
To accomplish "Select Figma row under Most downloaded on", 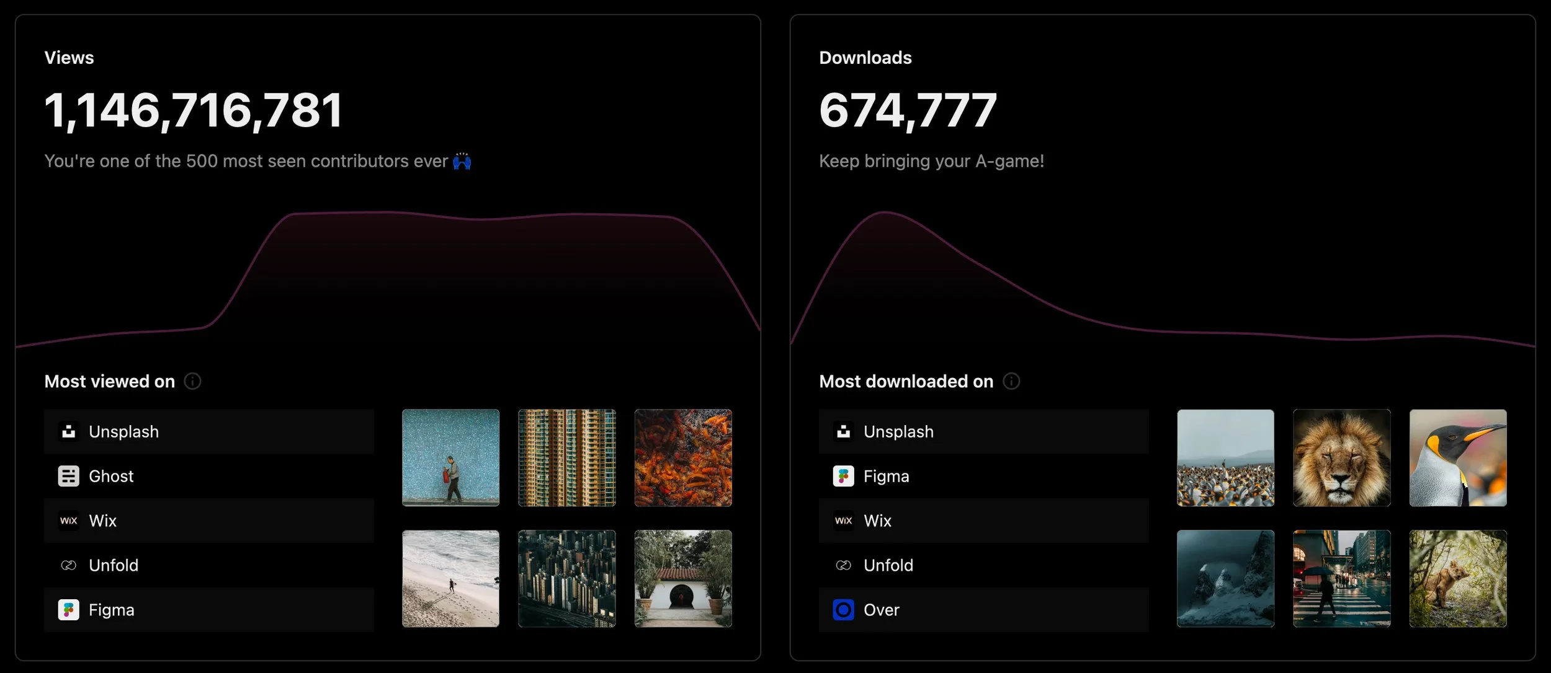I will [x=983, y=476].
